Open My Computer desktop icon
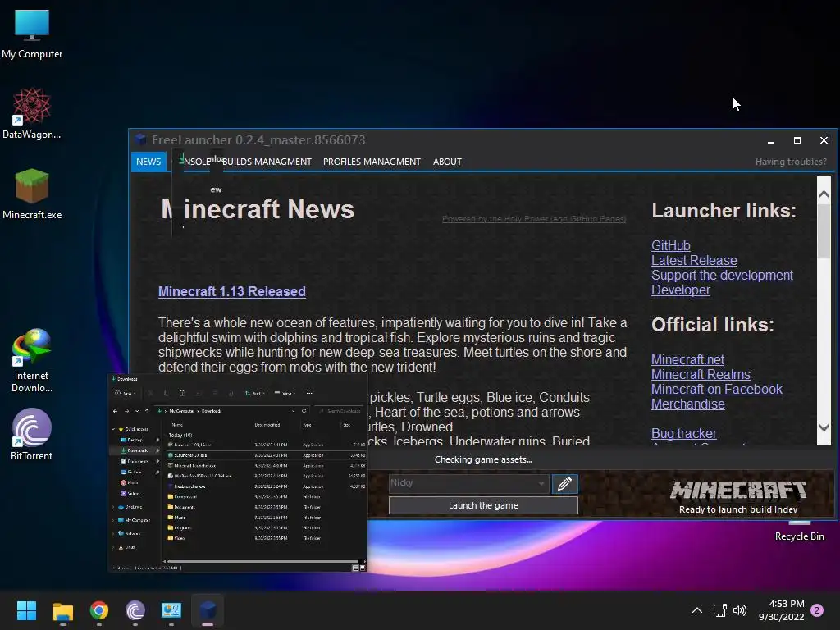Viewport: 840px width, 630px height. [32, 34]
